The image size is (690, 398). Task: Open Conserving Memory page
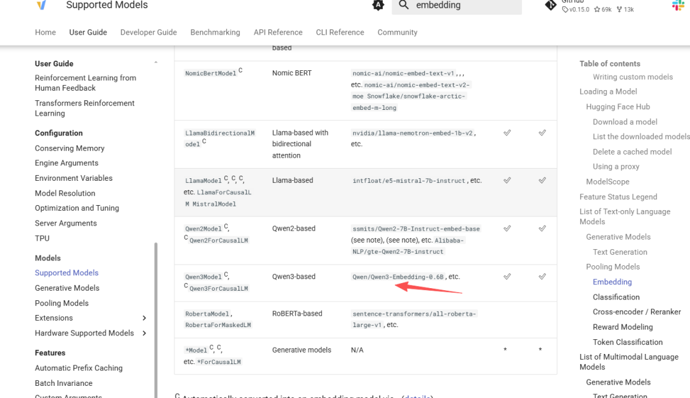click(x=70, y=148)
